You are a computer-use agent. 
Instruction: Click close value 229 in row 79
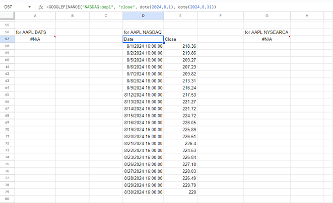(x=180, y=192)
